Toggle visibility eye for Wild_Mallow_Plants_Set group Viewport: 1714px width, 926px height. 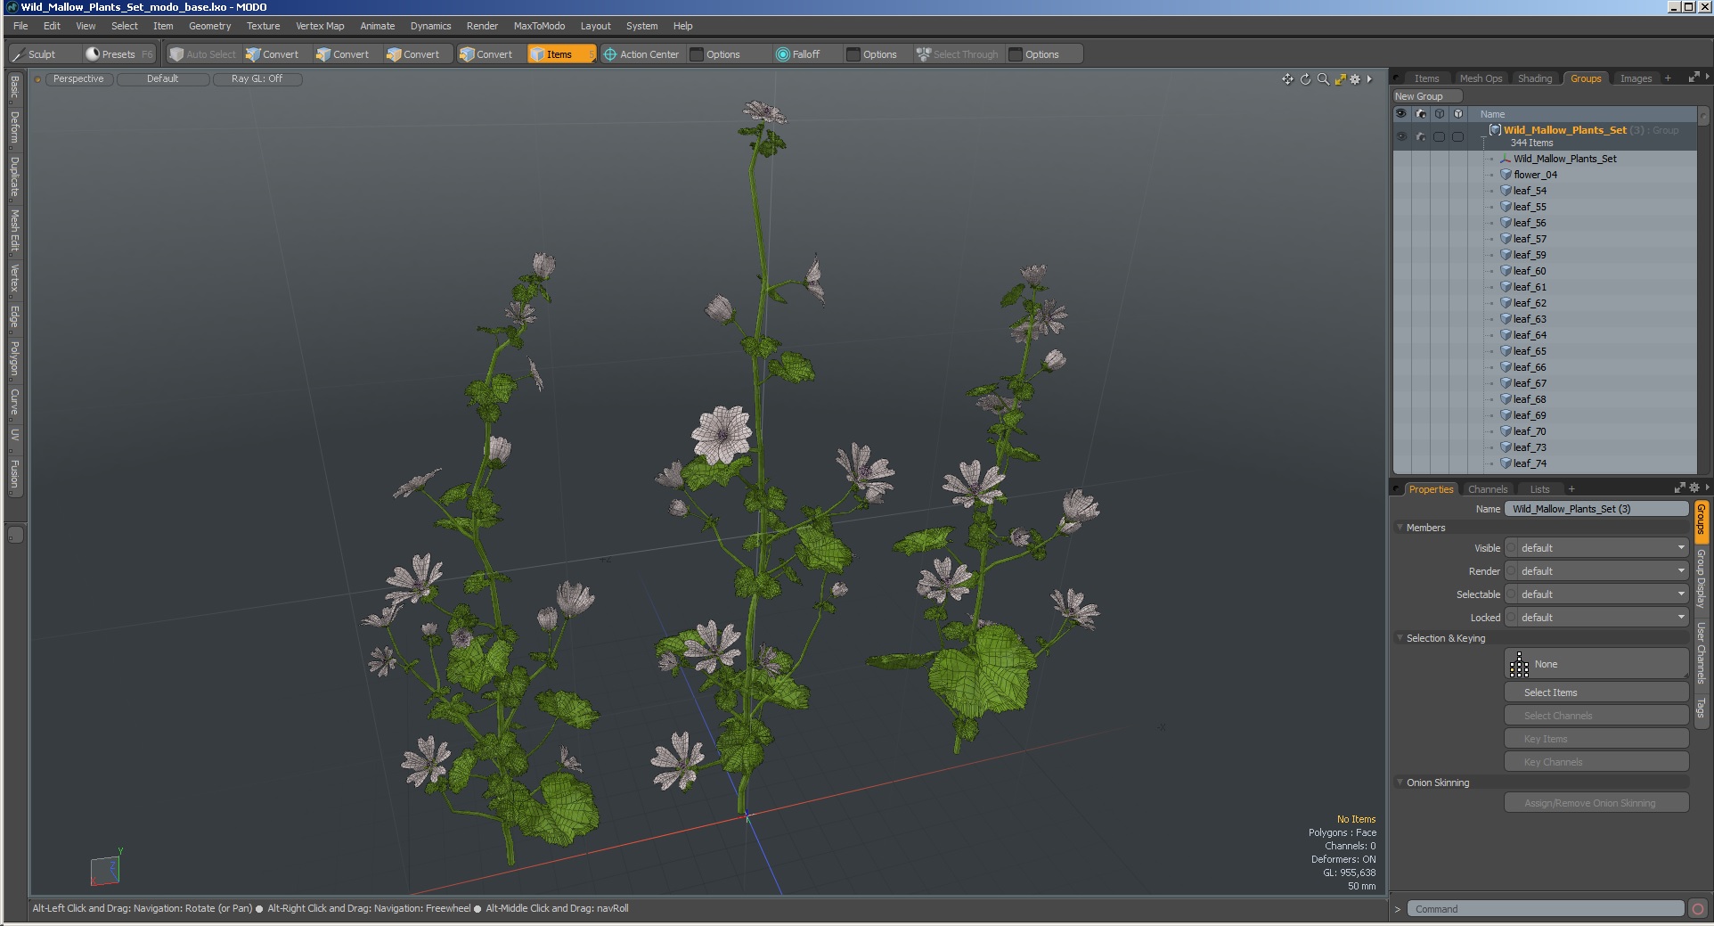(x=1401, y=136)
